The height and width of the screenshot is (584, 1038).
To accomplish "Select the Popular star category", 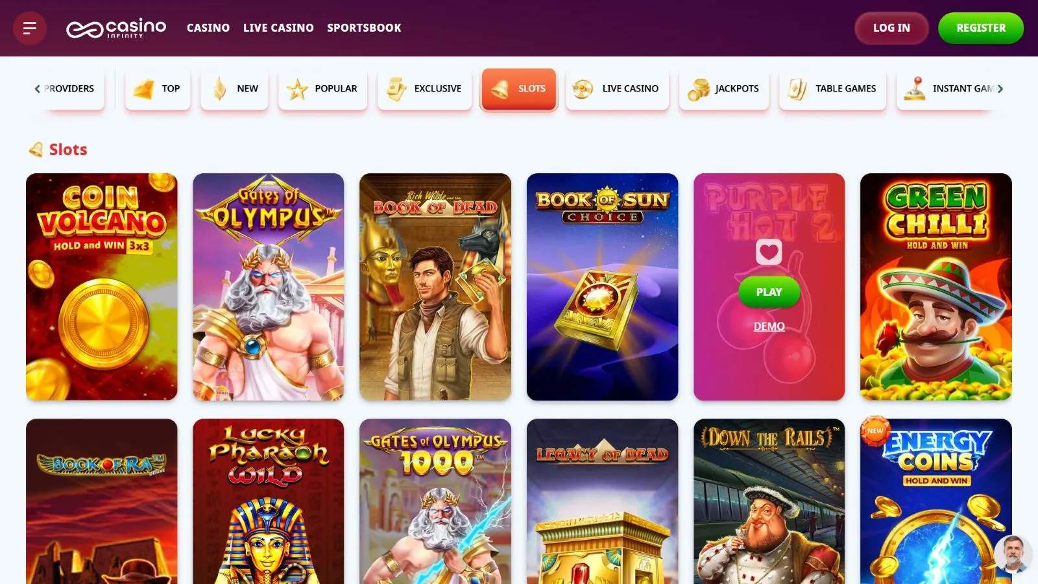I will click(322, 89).
